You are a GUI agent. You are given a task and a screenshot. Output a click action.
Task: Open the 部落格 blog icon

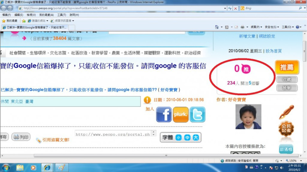pyautogui.click(x=286, y=149)
